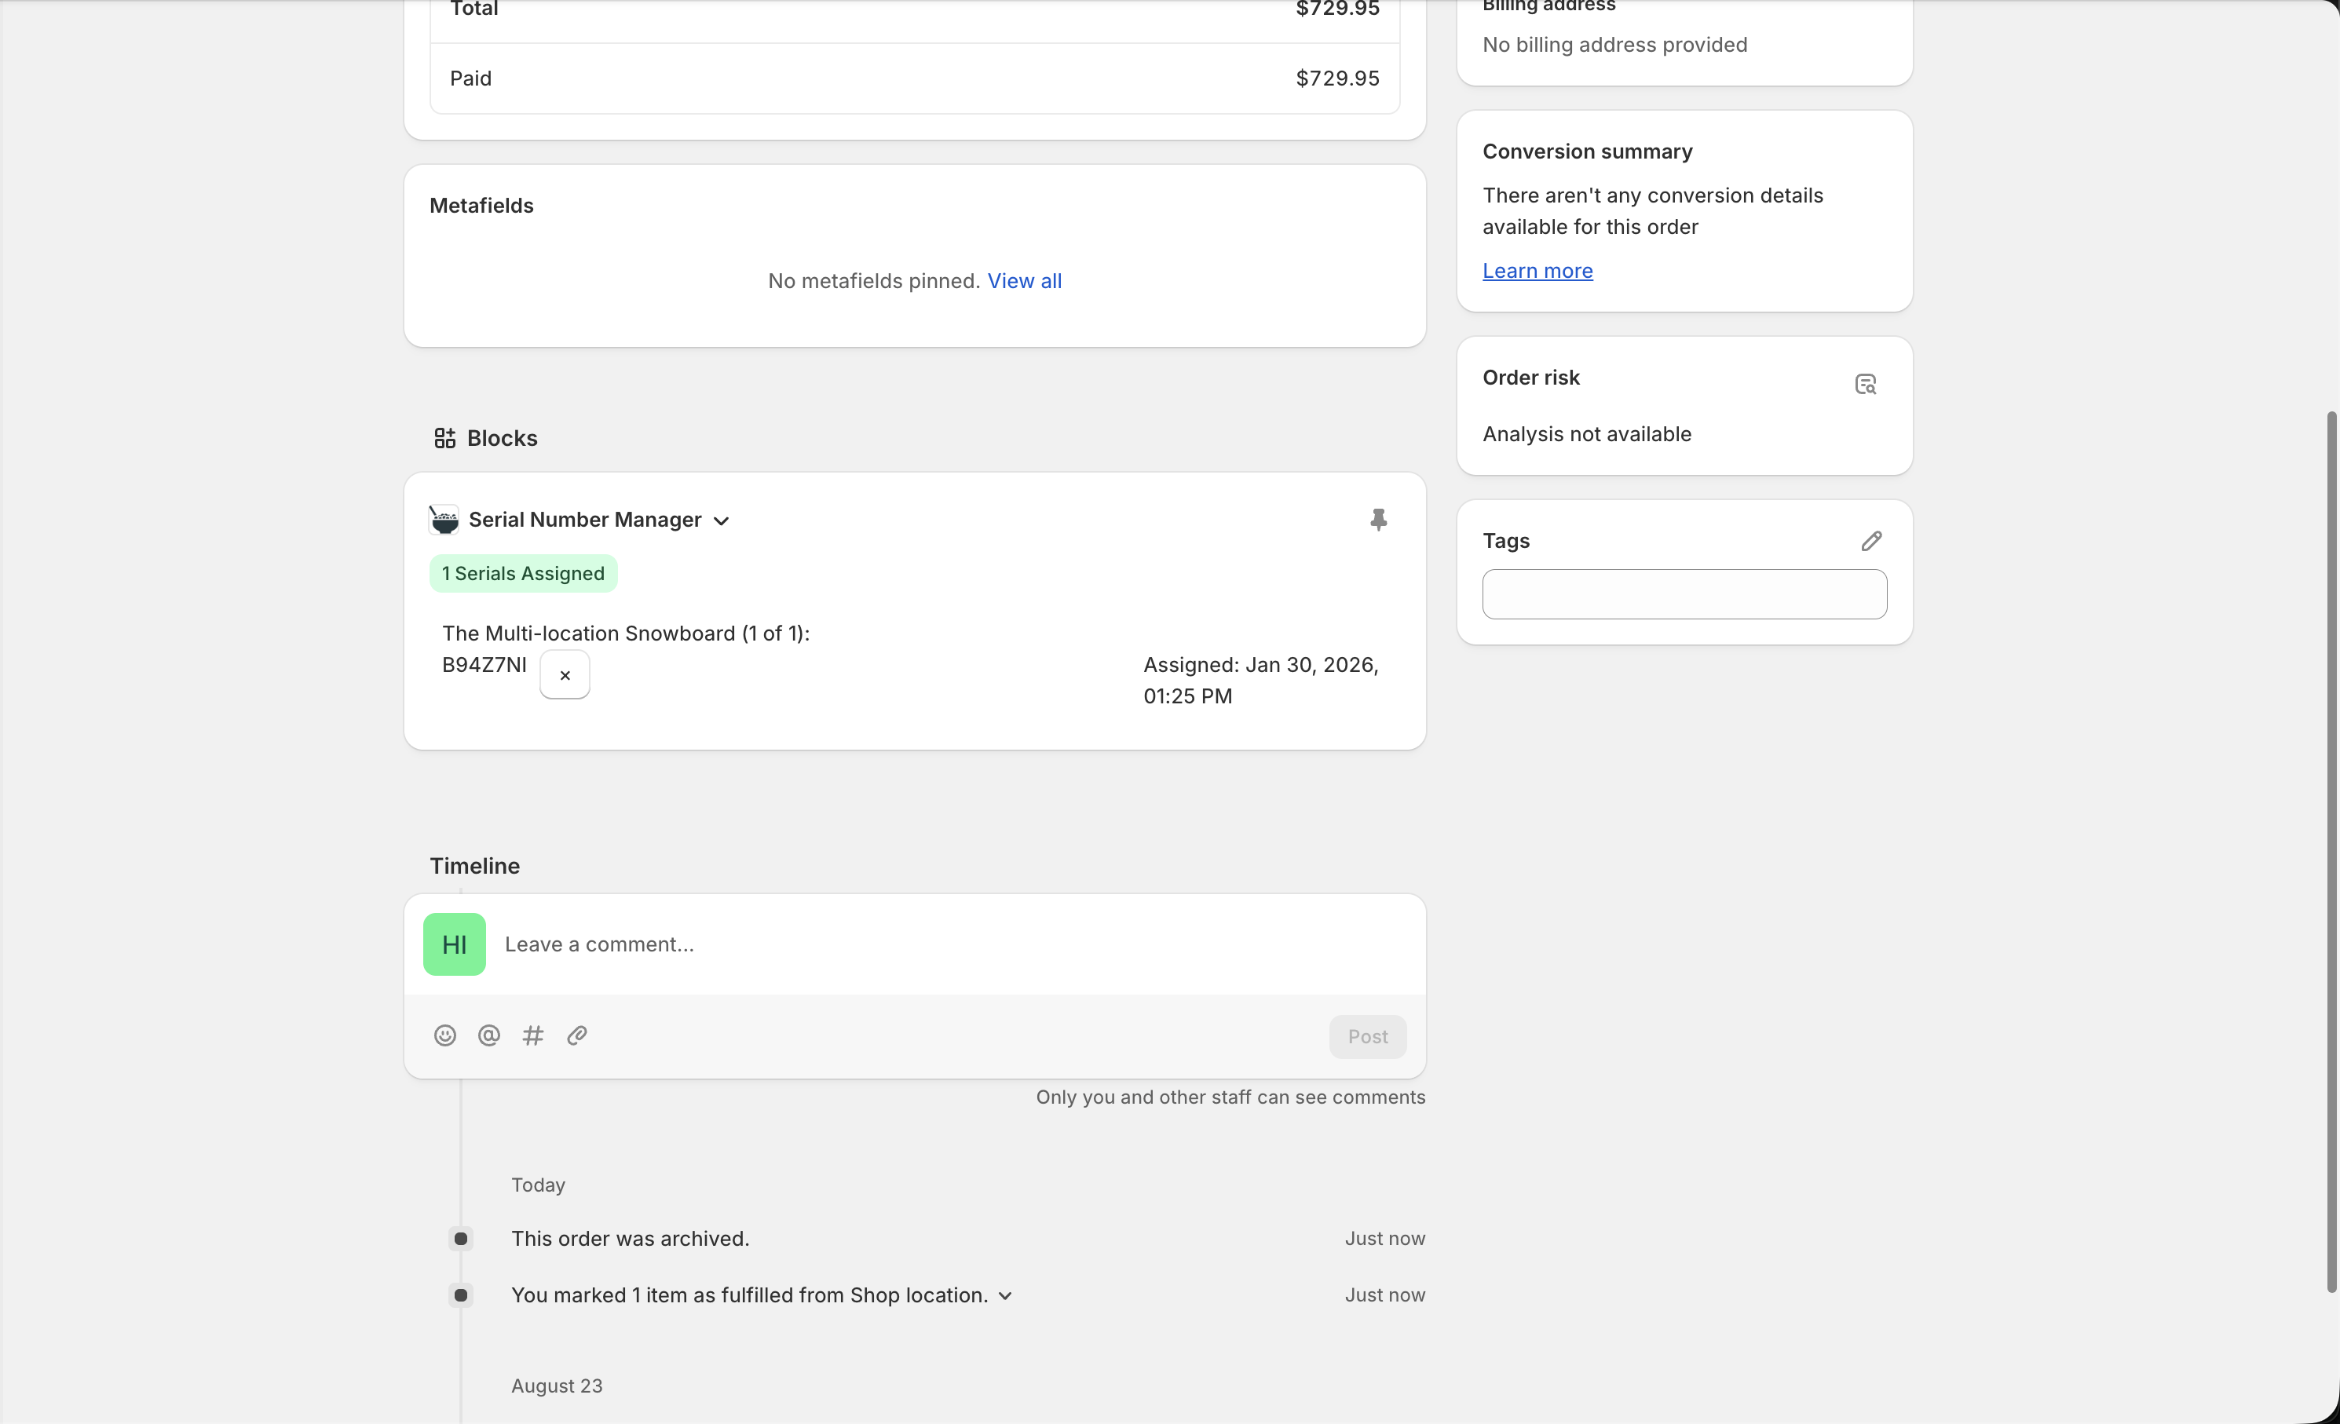Remove serial number B94Z7NI
2340x1424 pixels.
(564, 674)
